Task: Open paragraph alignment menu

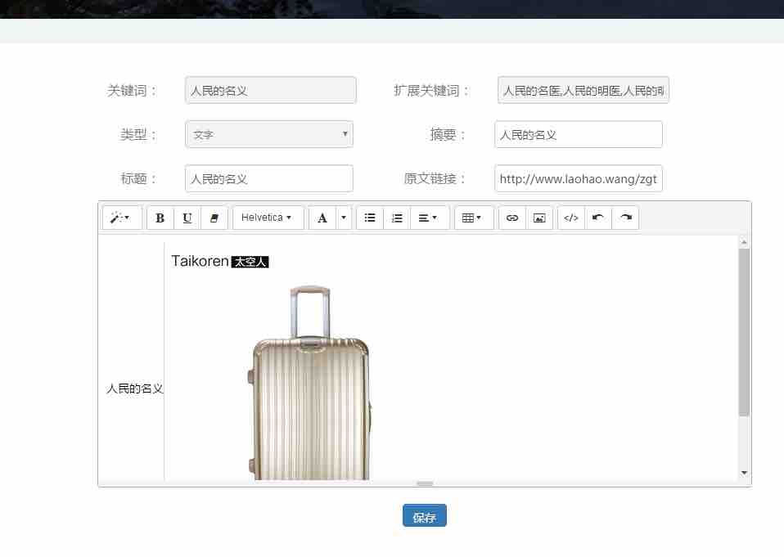Action: tap(428, 218)
